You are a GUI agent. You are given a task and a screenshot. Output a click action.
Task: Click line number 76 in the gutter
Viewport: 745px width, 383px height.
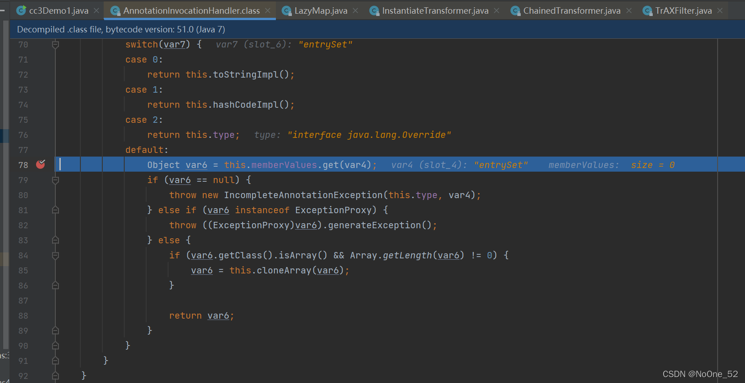click(x=23, y=135)
